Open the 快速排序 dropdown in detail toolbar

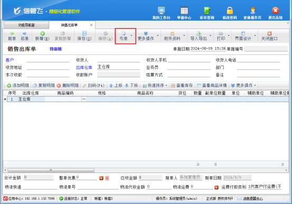[166, 86]
